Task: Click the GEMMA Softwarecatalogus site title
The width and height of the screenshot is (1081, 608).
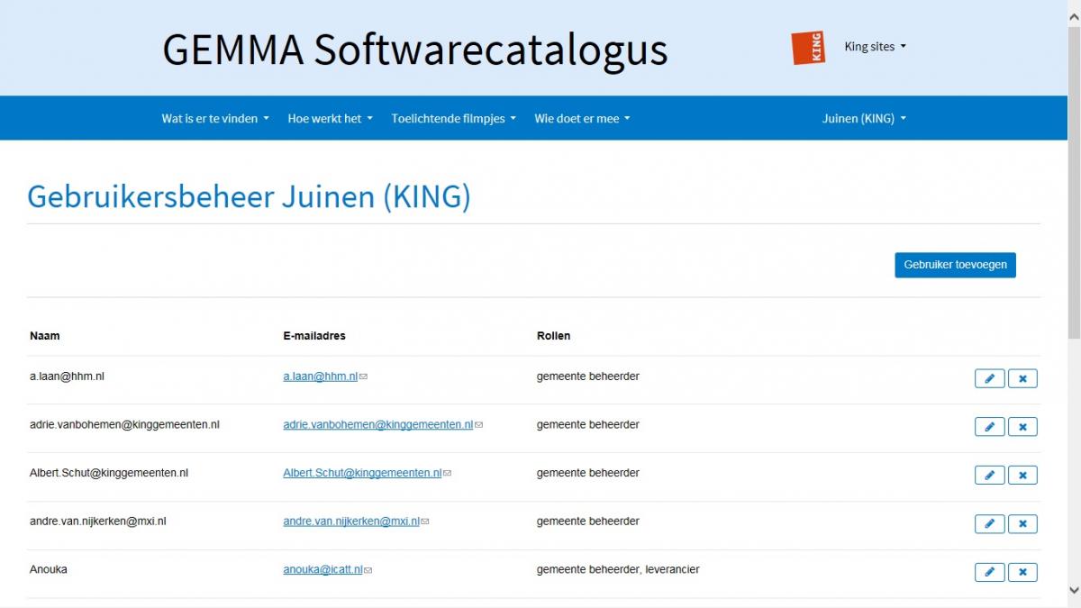Action: pyautogui.click(x=415, y=50)
